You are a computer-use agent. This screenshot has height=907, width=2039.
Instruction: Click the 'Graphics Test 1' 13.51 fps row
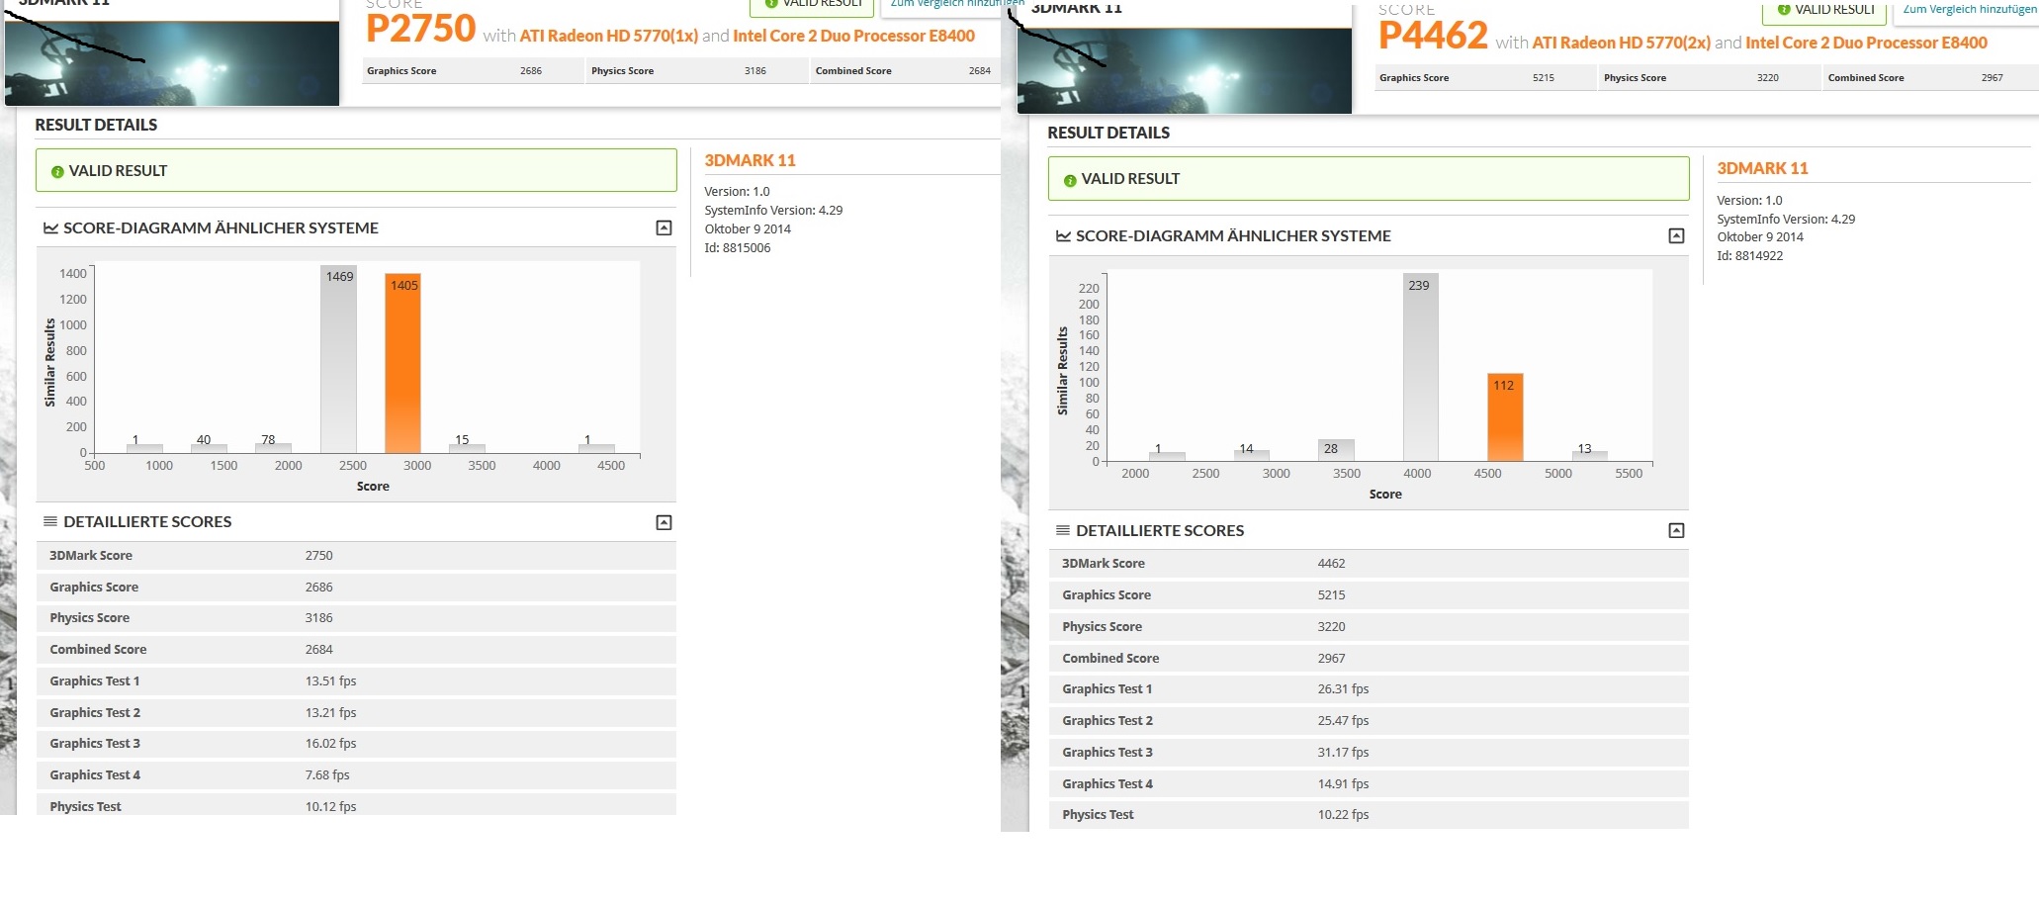(356, 681)
